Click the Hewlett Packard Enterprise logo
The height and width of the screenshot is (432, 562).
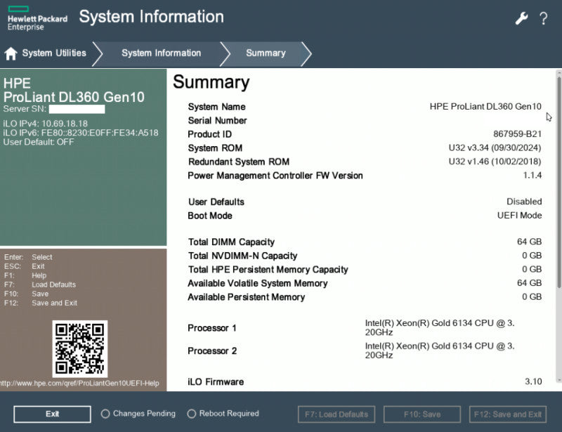tap(37, 19)
